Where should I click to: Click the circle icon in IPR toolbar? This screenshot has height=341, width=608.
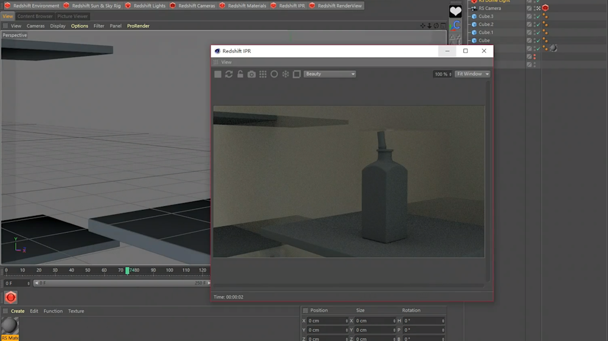pos(274,74)
